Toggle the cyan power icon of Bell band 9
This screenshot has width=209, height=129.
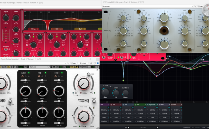169,107
